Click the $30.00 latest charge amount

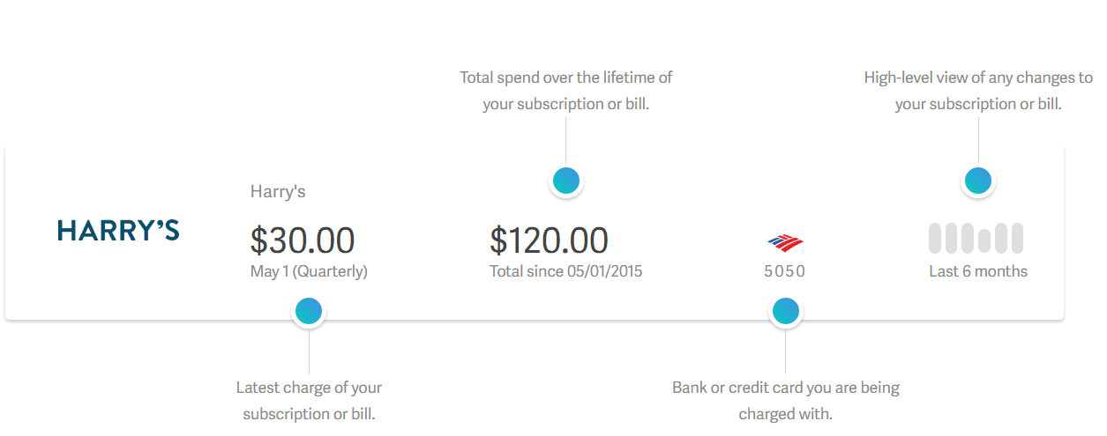pos(303,240)
